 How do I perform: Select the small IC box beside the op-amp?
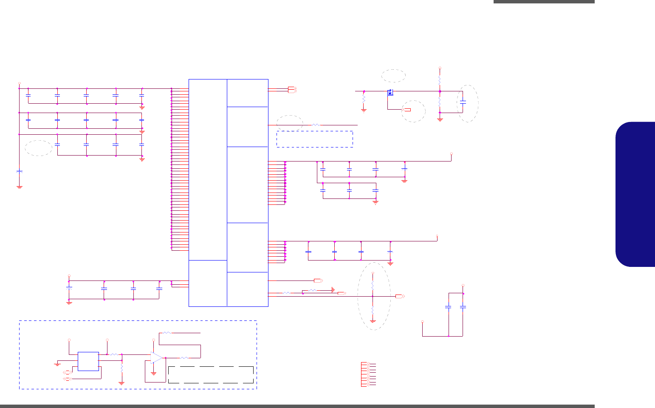[x=88, y=361]
